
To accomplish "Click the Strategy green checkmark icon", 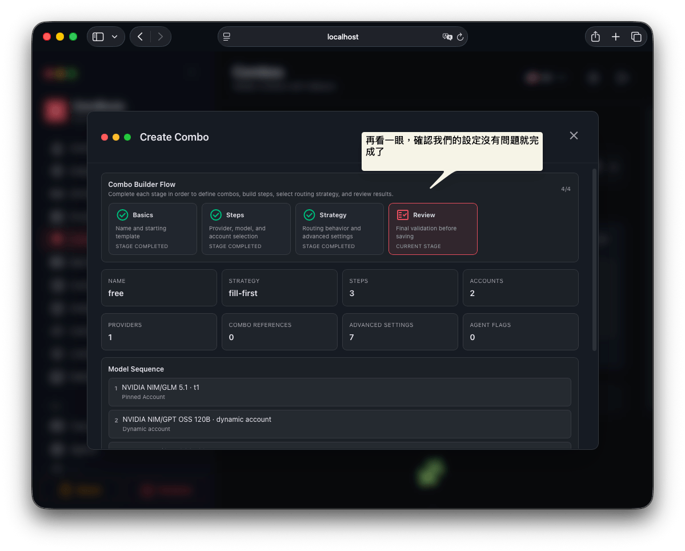I will pyautogui.click(x=309, y=215).
